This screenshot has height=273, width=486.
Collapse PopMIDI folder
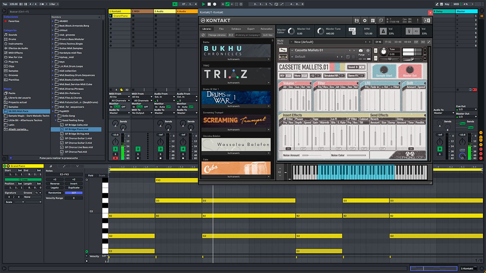(53, 111)
